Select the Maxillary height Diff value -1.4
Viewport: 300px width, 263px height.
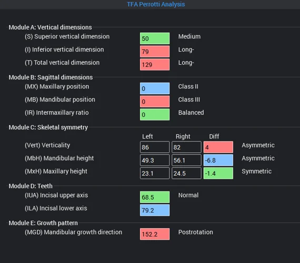pos(218,173)
